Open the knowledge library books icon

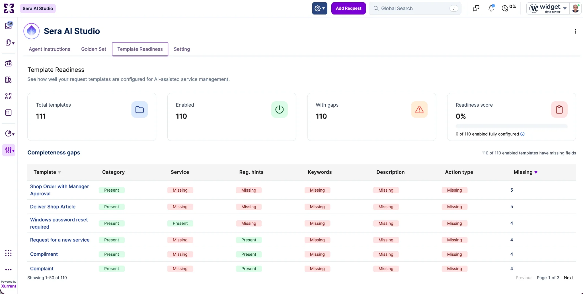[9, 80]
